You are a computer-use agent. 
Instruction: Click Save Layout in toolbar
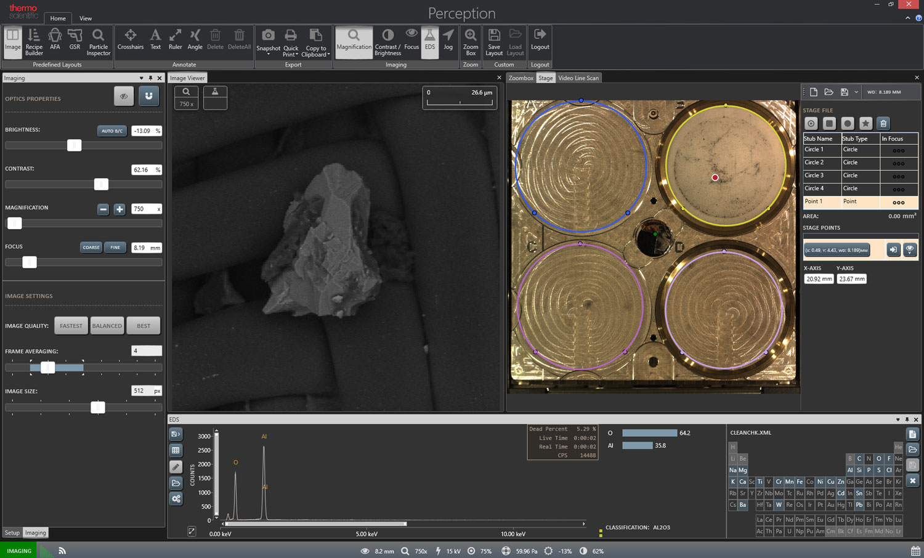click(494, 41)
